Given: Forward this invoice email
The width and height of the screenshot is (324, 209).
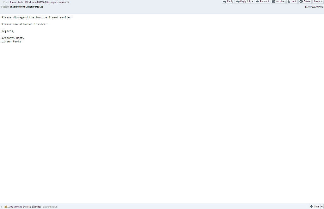Looking at the screenshot, I should (x=262, y=2).
